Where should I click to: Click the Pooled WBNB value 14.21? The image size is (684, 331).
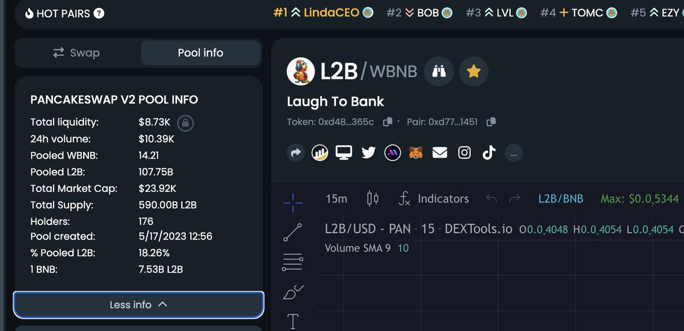click(149, 155)
